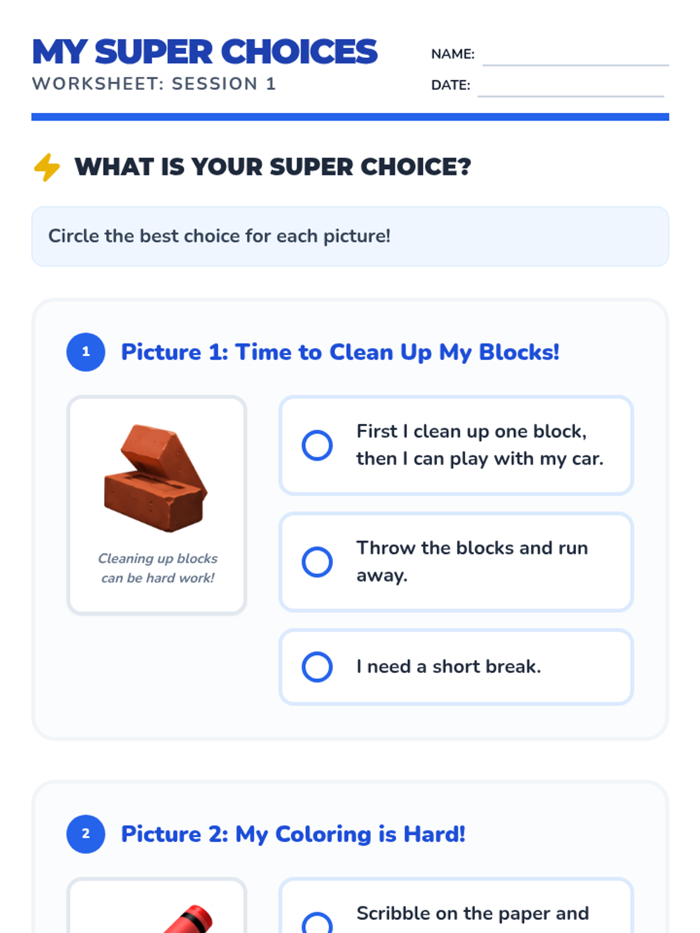Click the number 1 circle badge

(86, 352)
